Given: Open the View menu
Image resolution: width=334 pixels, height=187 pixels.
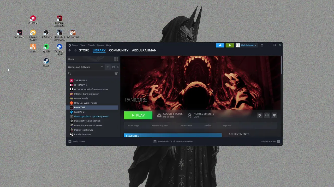Looking at the screenshot, I should pos(83,45).
